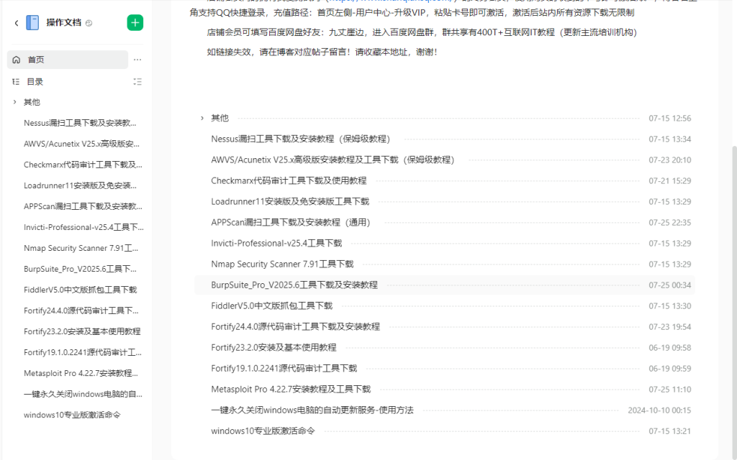The image size is (737, 460).
Task: Open sidebar item FiddlerV5.0中文版抓包工具下载
Action: tap(81, 290)
